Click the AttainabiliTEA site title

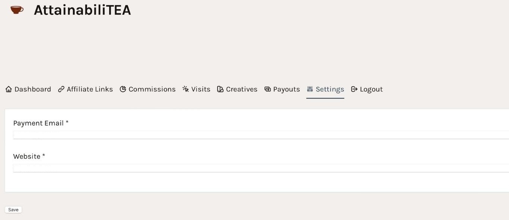pos(82,10)
